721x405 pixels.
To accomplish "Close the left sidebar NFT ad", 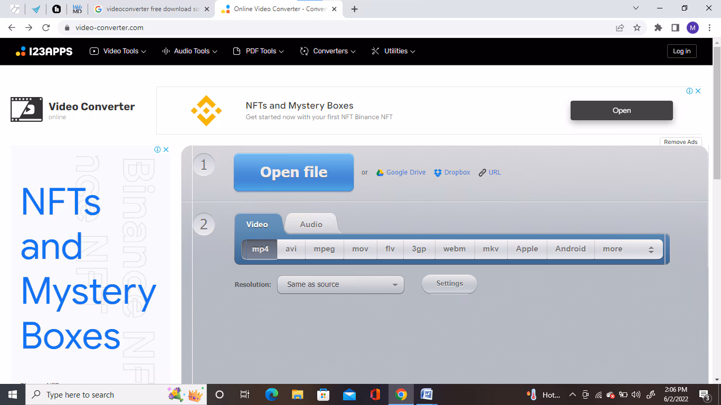I will point(166,150).
